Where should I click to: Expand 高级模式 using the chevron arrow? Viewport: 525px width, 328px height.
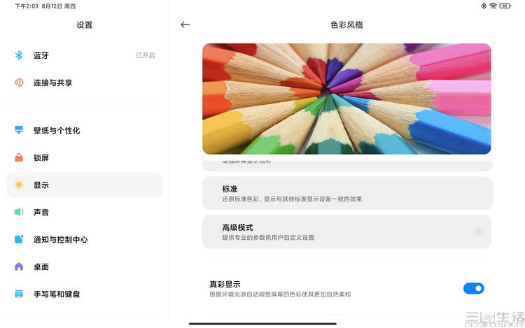pos(479,231)
